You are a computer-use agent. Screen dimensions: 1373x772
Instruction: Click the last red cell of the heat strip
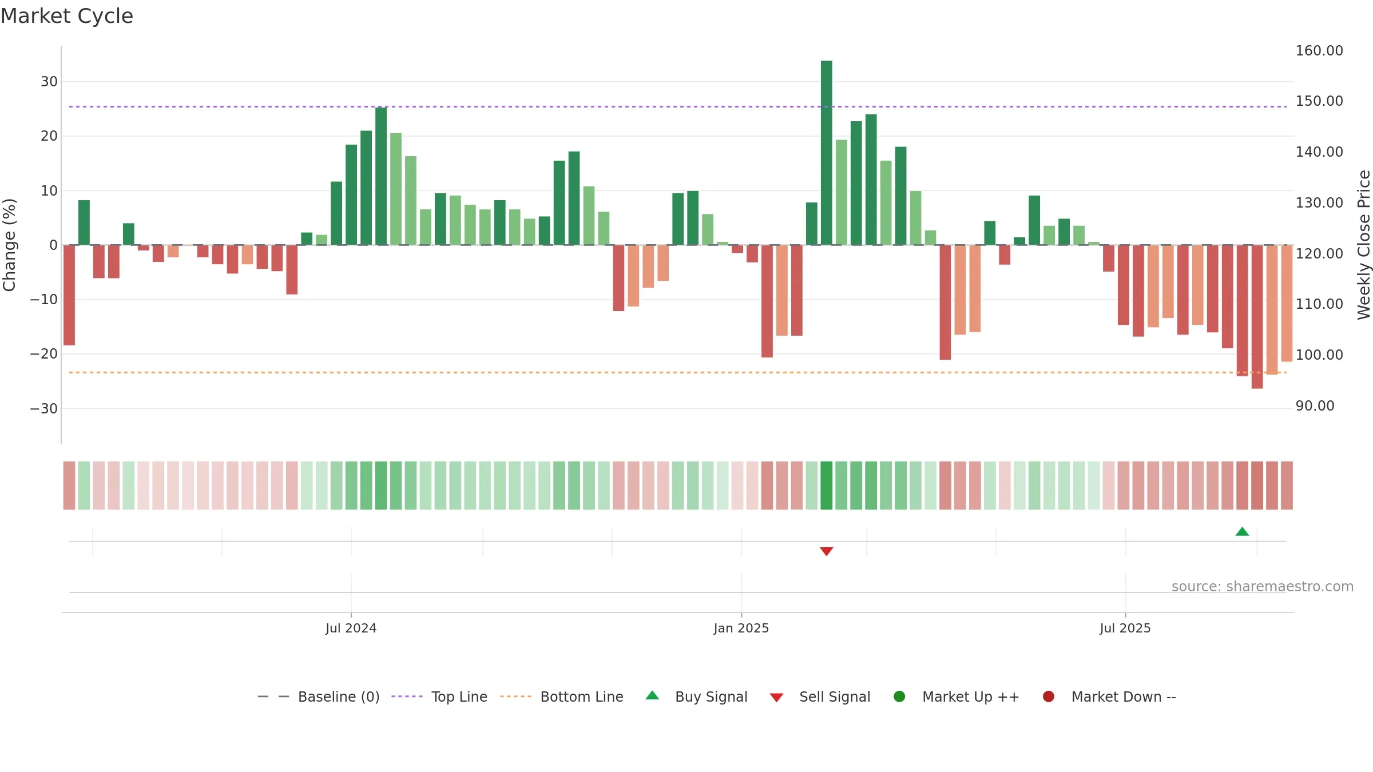(x=1287, y=486)
